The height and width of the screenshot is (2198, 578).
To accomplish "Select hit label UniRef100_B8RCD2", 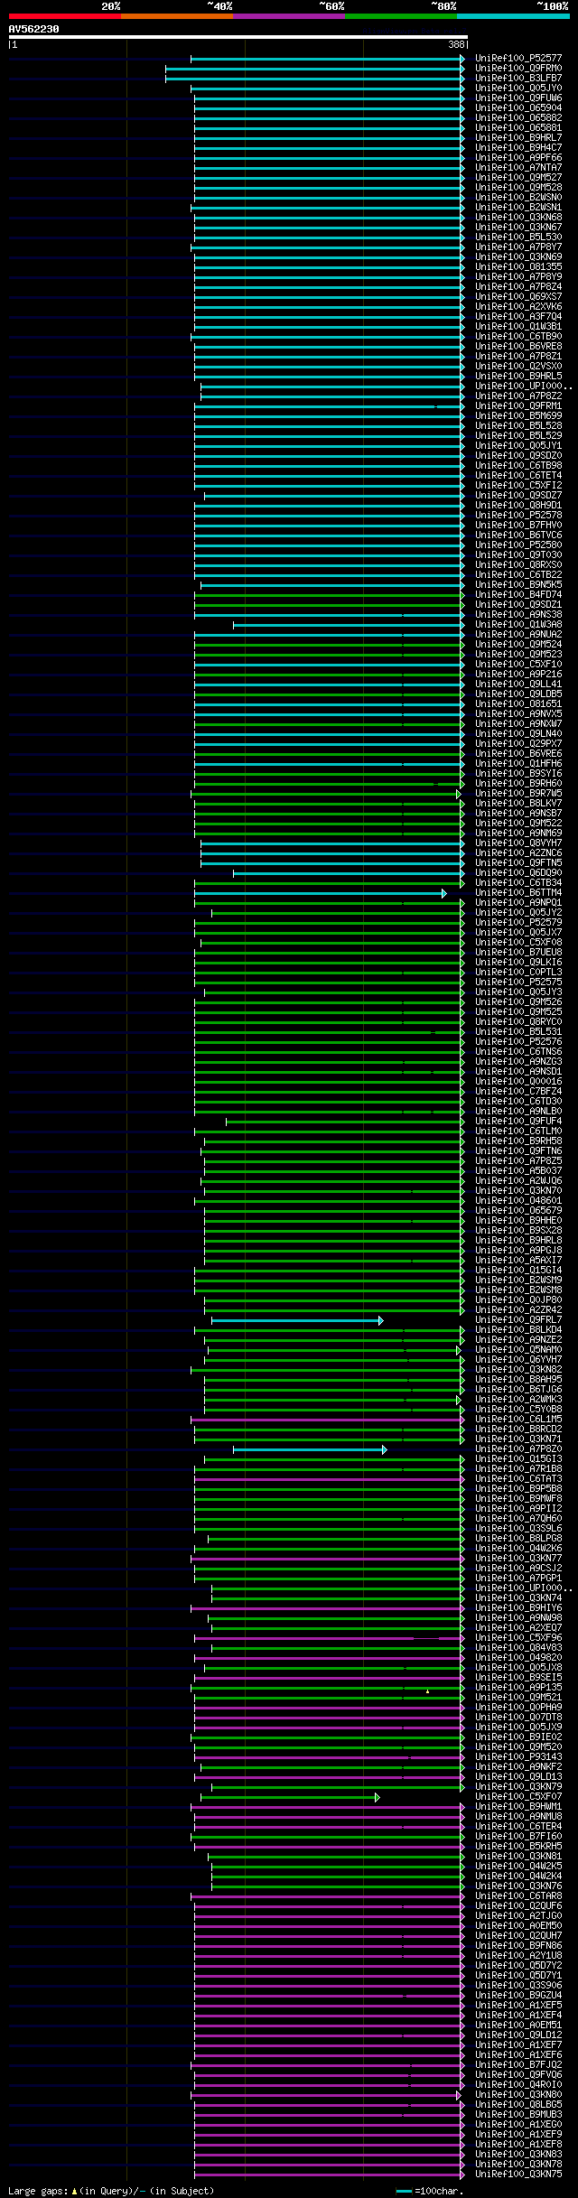I will click(518, 1430).
